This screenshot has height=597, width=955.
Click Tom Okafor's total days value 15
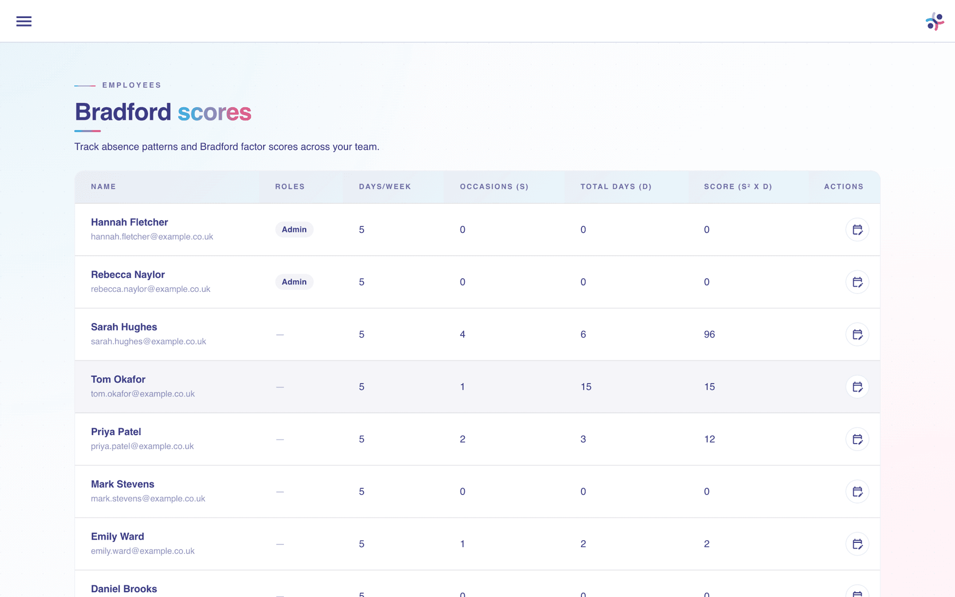click(586, 387)
